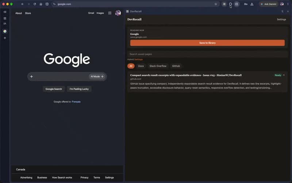Open the Advertising footer link
The width and height of the screenshot is (292, 183).
(26, 178)
